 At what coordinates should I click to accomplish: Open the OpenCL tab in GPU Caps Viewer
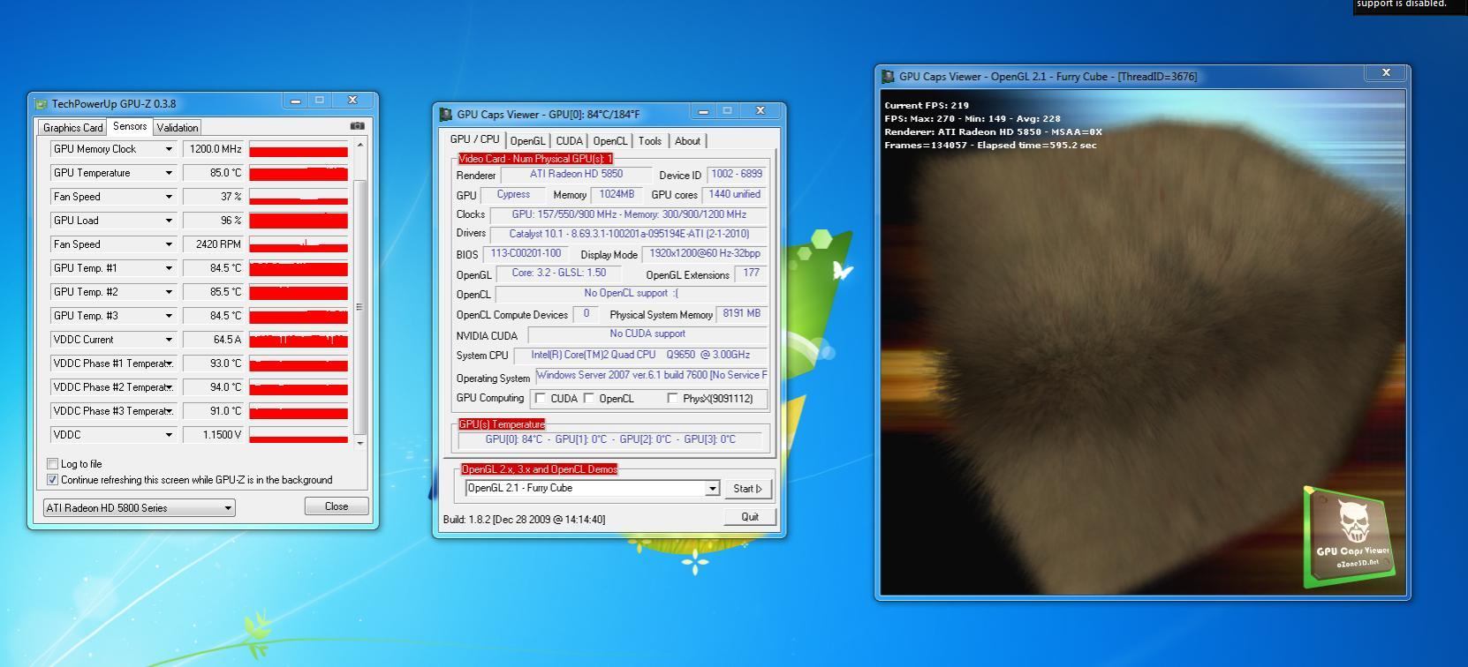click(x=610, y=141)
